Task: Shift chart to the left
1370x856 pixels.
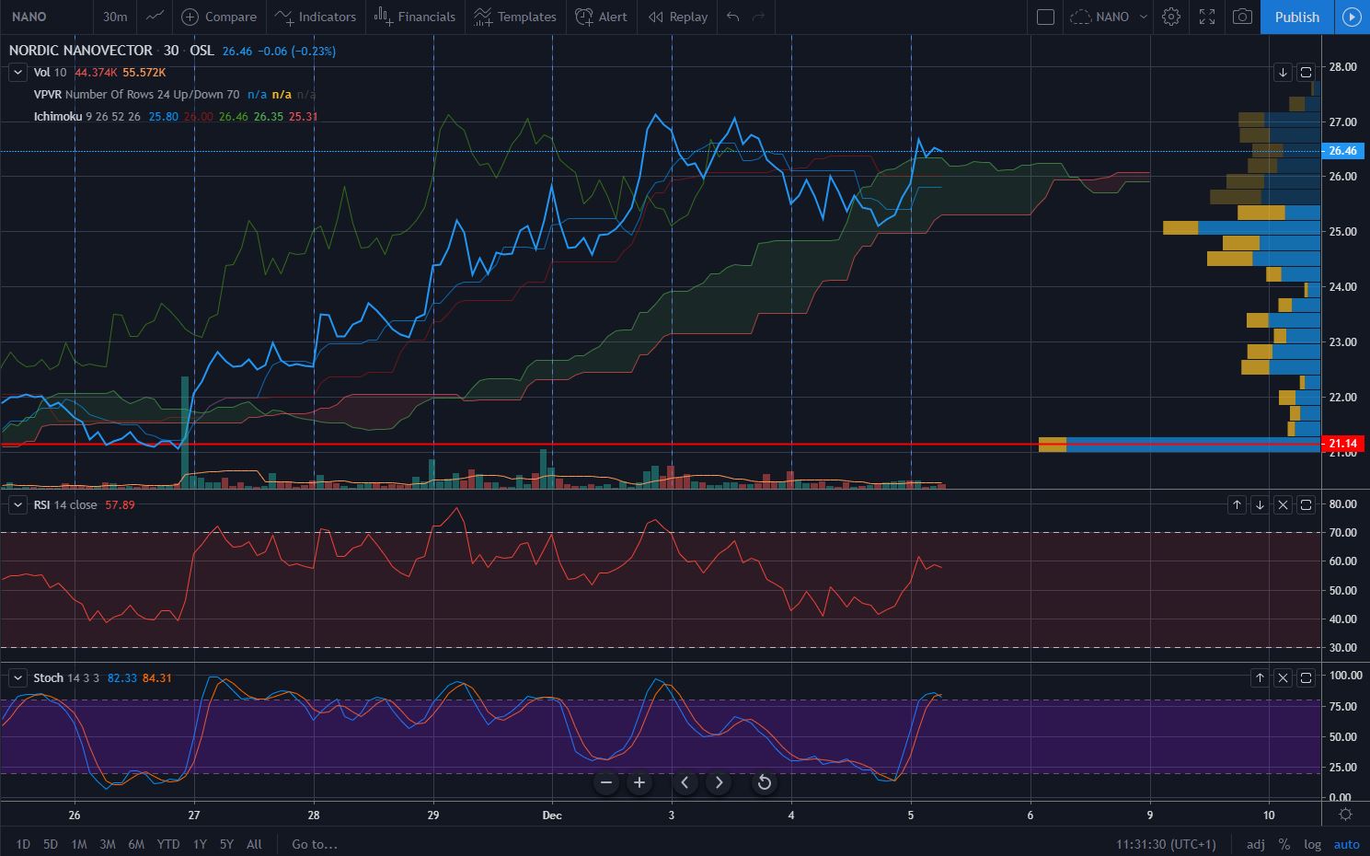Action: click(x=685, y=783)
